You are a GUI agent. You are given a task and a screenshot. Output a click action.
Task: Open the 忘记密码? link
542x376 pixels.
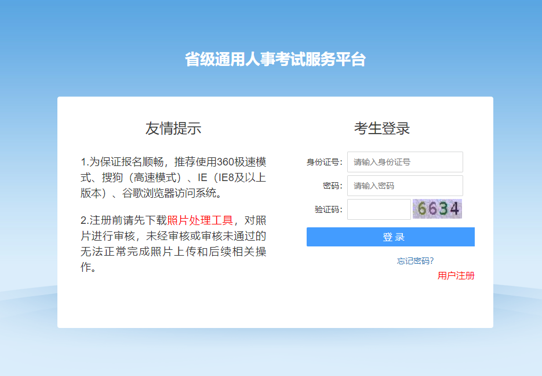pyautogui.click(x=415, y=261)
